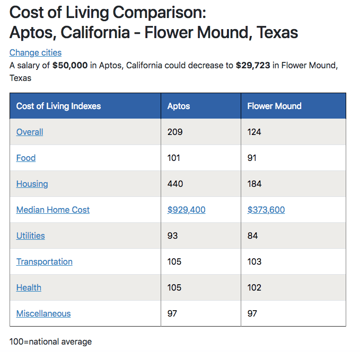This screenshot has width=360, height=352.
Task: Click the Change cities link
Action: click(36, 52)
